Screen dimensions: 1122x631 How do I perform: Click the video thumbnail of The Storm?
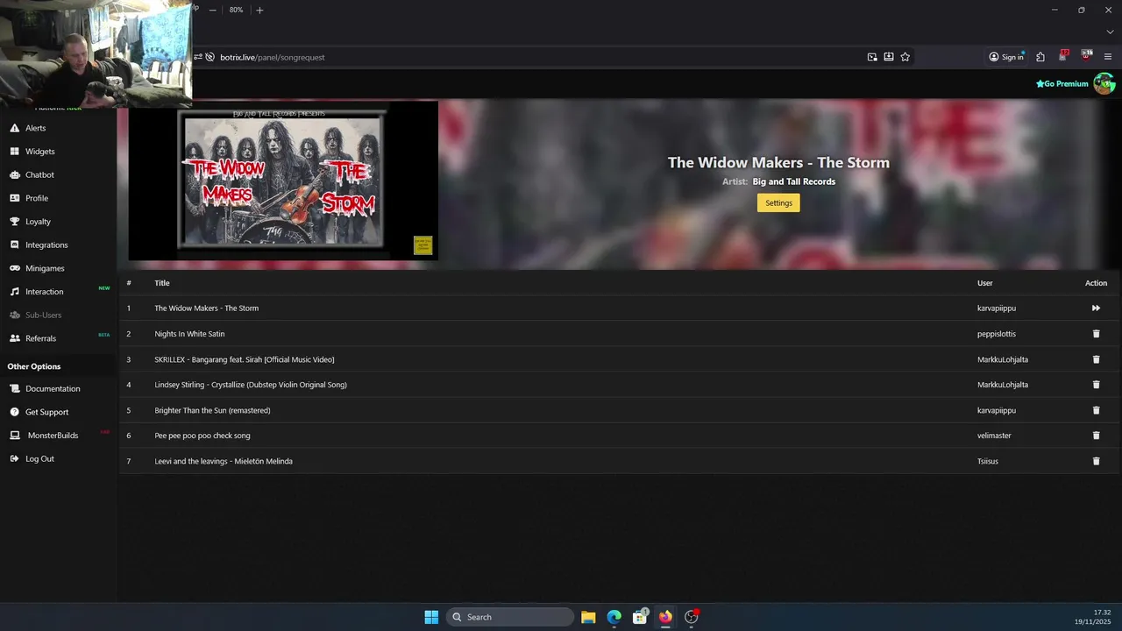[x=283, y=181]
